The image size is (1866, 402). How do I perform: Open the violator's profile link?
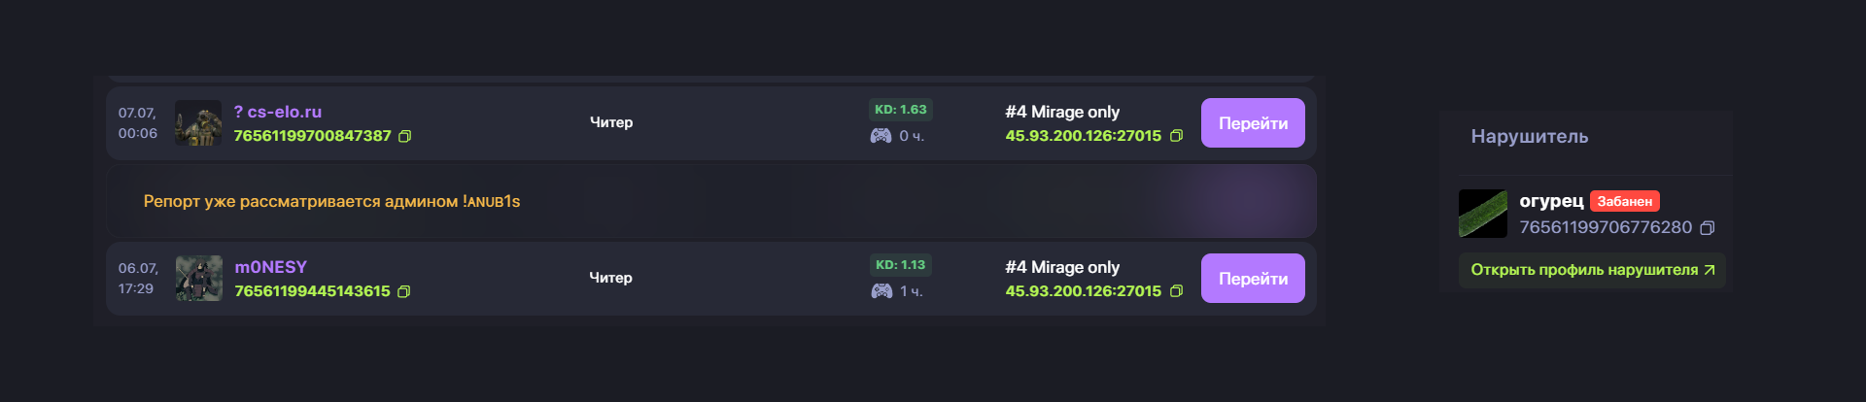click(x=1592, y=270)
